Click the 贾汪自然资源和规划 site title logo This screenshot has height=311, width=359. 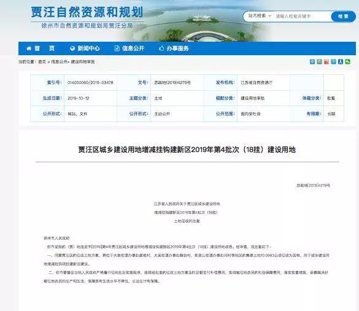pyautogui.click(x=87, y=12)
